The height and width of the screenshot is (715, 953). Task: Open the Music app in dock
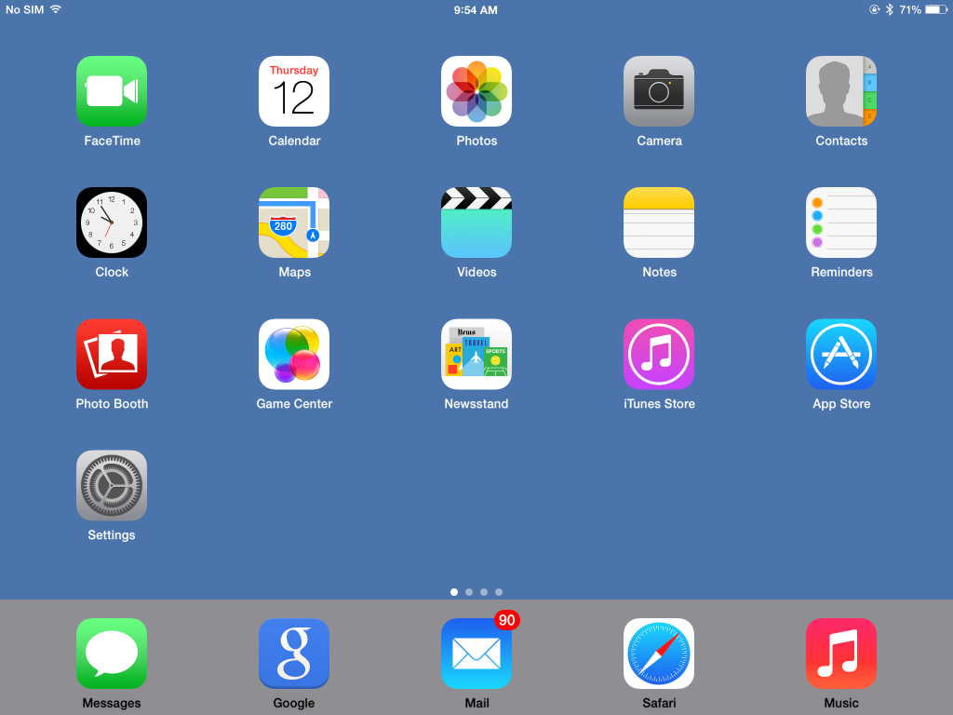pos(841,654)
